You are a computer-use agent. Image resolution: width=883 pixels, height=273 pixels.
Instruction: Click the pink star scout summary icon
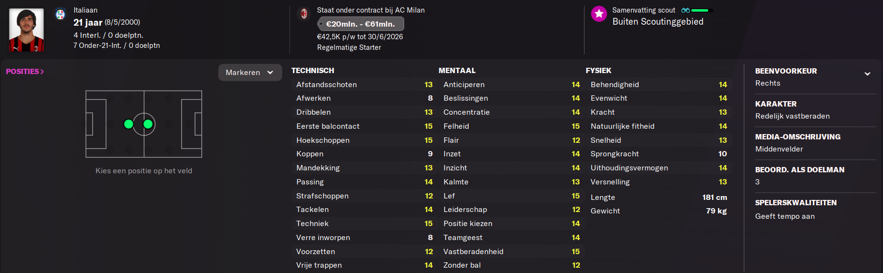(599, 14)
